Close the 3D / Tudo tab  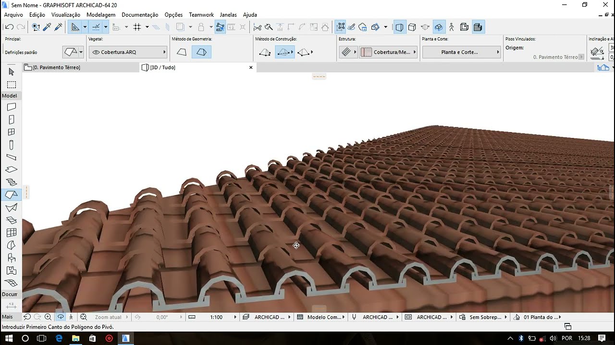point(251,68)
